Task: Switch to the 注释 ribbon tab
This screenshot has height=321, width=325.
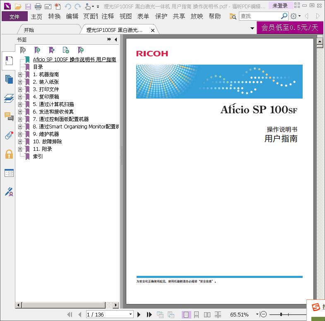Action: 108,16
